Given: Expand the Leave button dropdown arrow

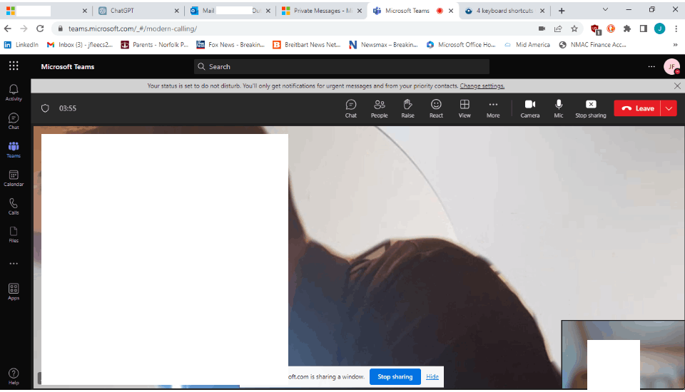Looking at the screenshot, I should (x=669, y=108).
